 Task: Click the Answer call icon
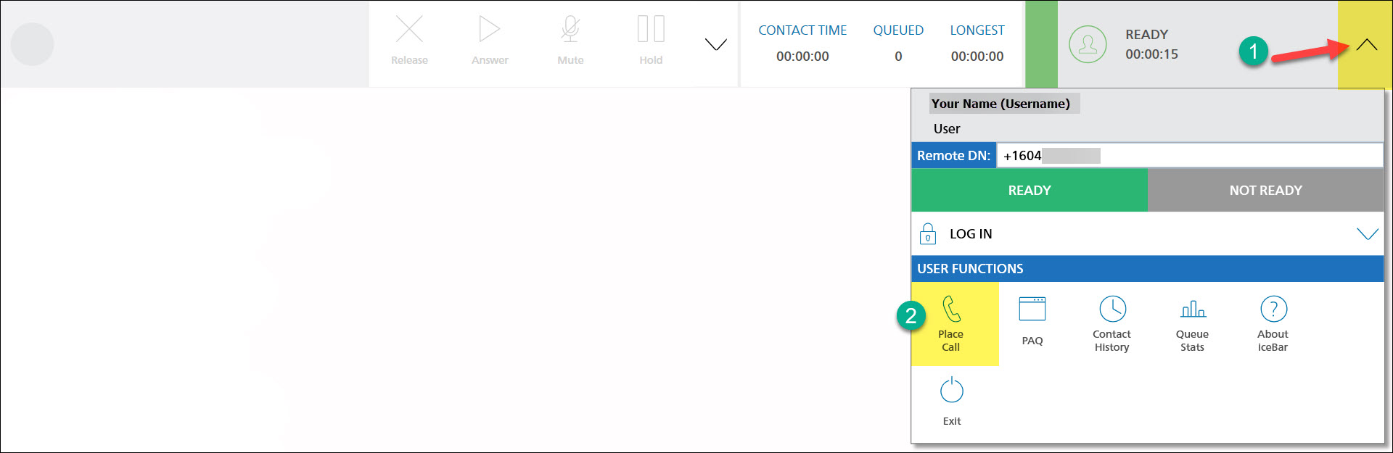[x=490, y=30]
